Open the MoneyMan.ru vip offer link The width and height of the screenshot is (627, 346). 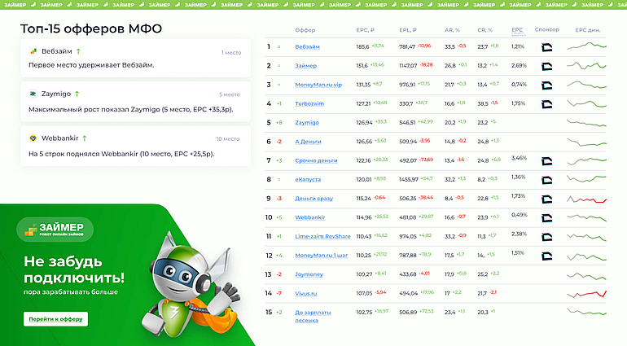[318, 85]
